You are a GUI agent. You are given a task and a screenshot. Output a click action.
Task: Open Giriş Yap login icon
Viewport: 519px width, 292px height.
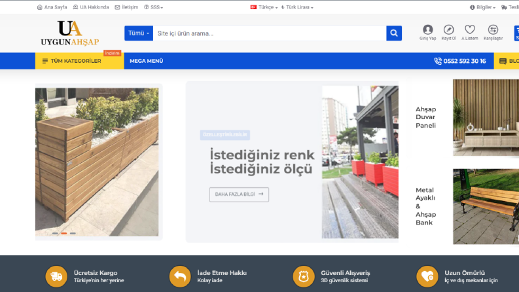(427, 33)
